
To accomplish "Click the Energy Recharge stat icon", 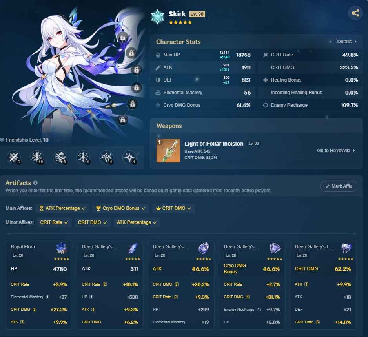I will tap(266, 105).
